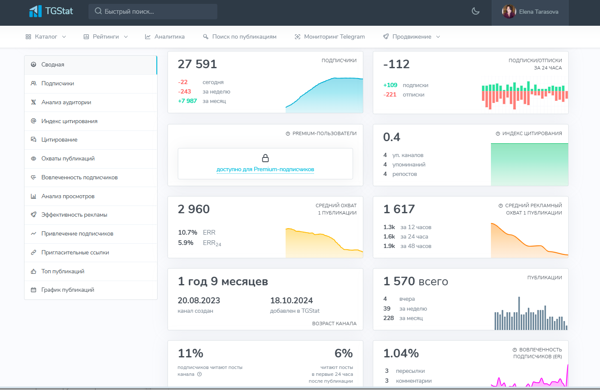Click calendar icon for График публикаций
This screenshot has width=600, height=390.
click(x=34, y=290)
